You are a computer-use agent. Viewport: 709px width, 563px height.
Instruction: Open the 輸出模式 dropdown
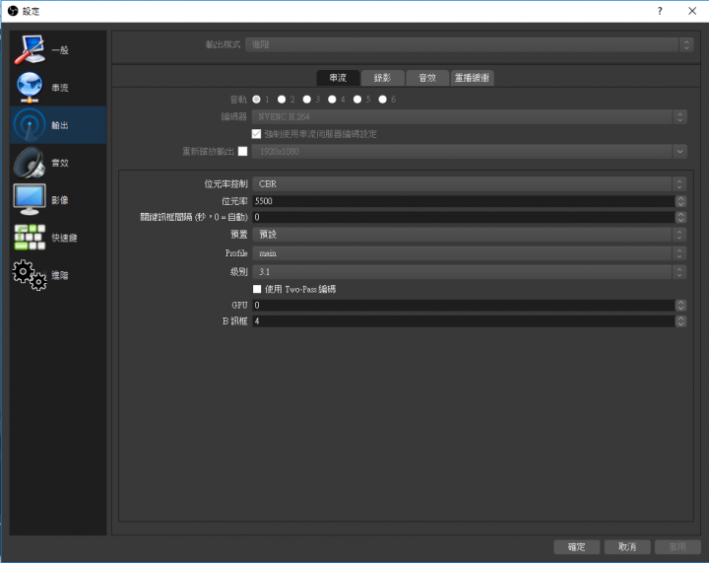(x=469, y=44)
